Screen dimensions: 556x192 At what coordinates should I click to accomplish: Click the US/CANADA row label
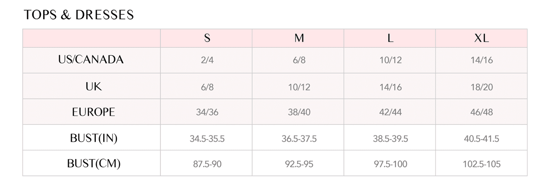point(91,60)
